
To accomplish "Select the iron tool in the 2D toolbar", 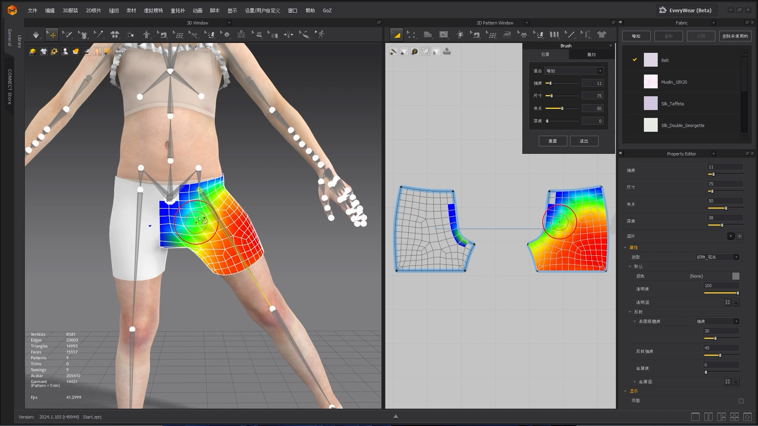I will (507, 35).
